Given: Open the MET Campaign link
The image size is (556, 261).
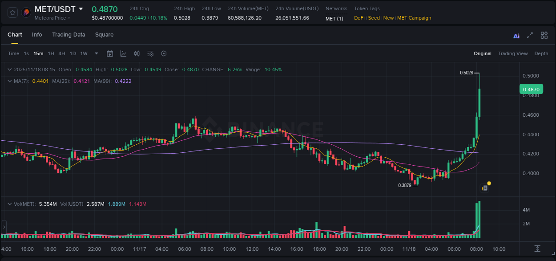Looking at the screenshot, I should (413, 18).
